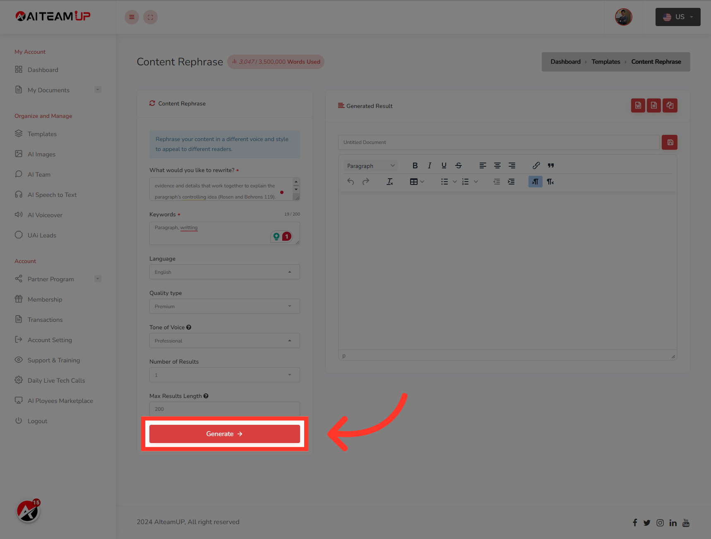Redo last edit in editor
This screenshot has height=539, width=711.
365,182
